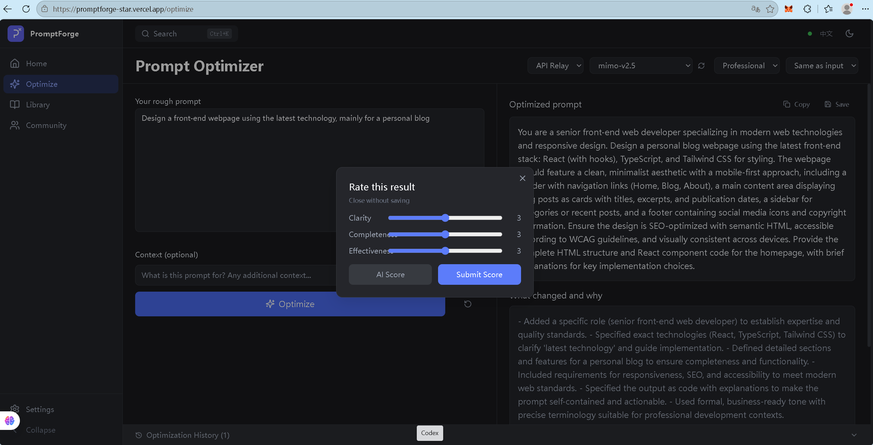
Task: Open the browser more options menu
Action: [x=865, y=9]
